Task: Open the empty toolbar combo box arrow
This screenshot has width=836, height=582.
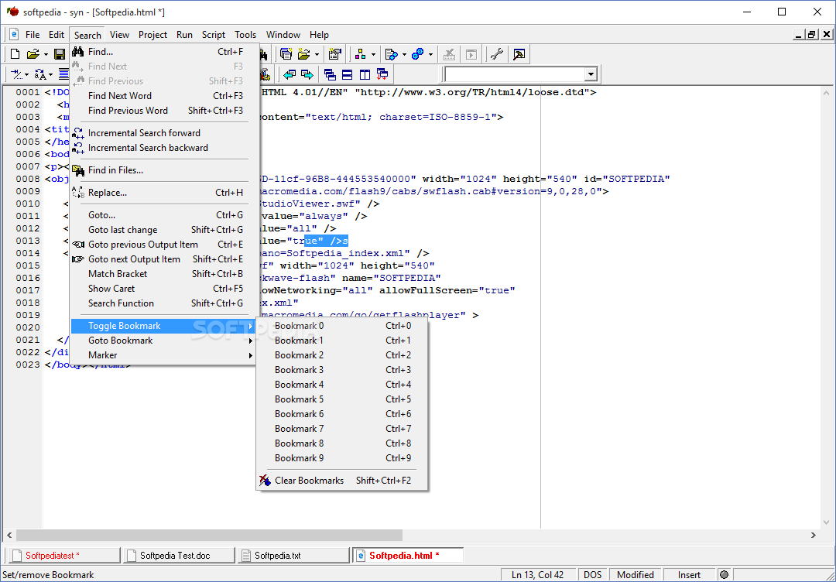Action: pyautogui.click(x=590, y=74)
